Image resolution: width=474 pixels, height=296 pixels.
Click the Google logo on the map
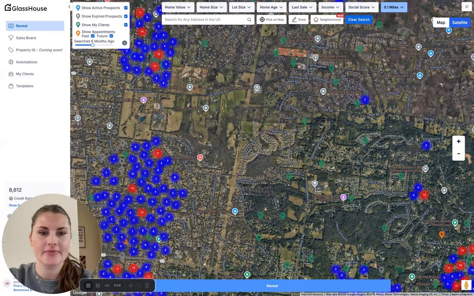click(x=79, y=292)
